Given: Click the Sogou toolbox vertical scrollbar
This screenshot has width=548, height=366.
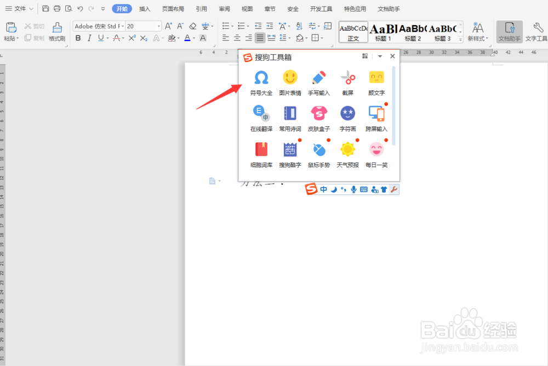Looking at the screenshot, I should pyautogui.click(x=394, y=106).
